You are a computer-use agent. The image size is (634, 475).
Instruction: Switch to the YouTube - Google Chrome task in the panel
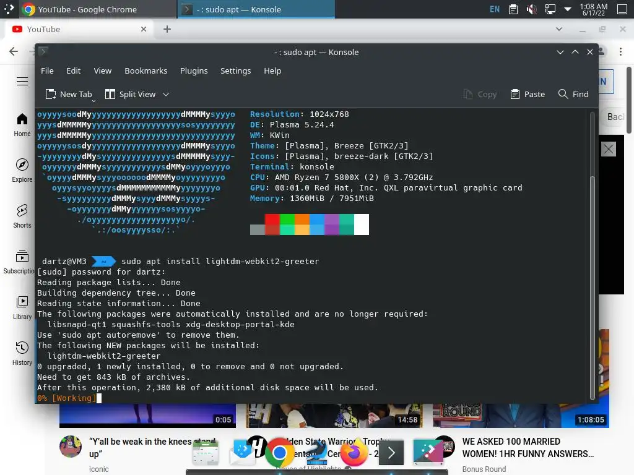98,9
